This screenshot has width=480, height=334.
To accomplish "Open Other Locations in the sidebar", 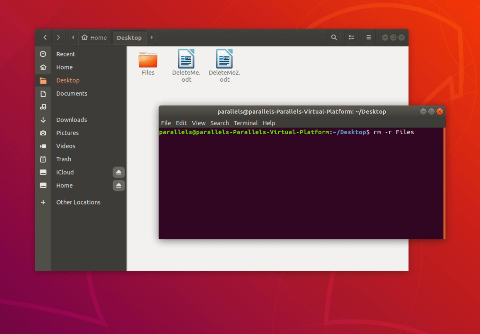I will click(x=78, y=202).
